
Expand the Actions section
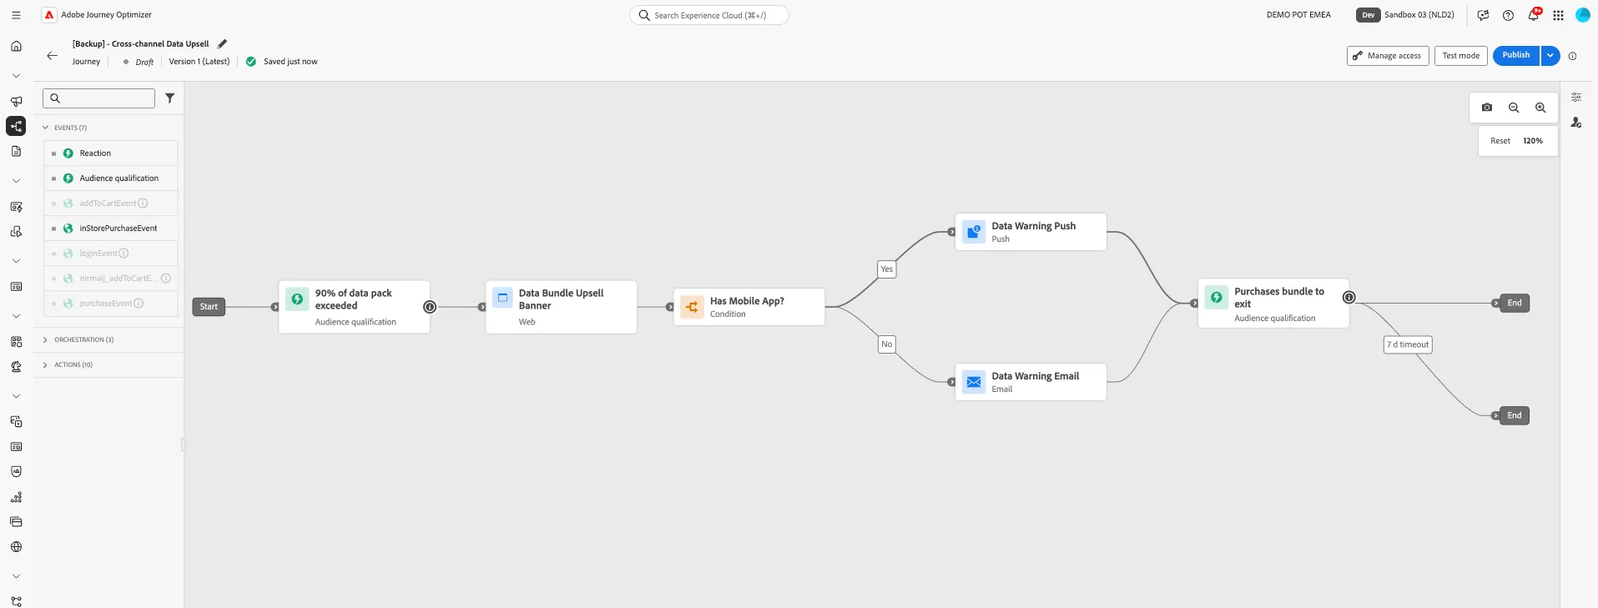(45, 364)
